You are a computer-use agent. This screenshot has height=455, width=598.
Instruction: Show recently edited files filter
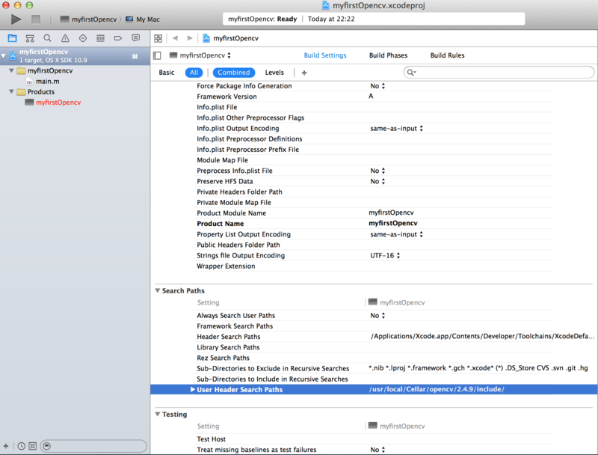point(22,446)
